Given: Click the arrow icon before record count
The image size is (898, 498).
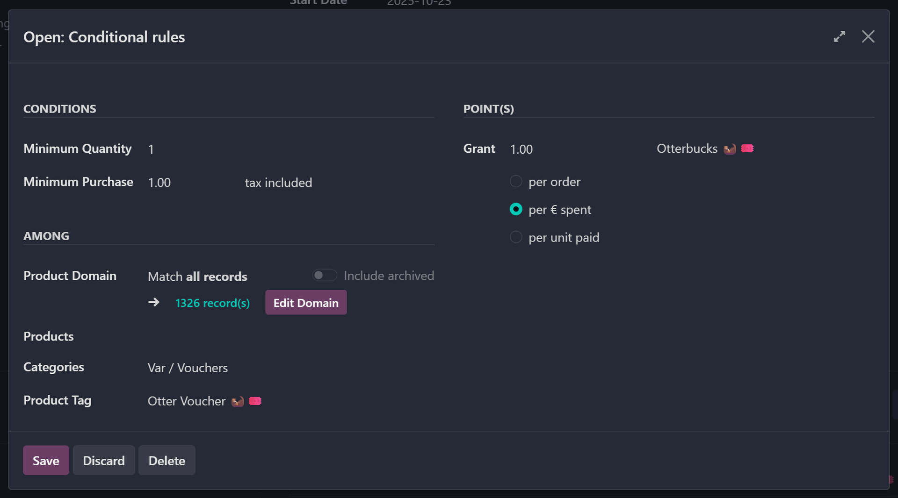Looking at the screenshot, I should coord(154,303).
